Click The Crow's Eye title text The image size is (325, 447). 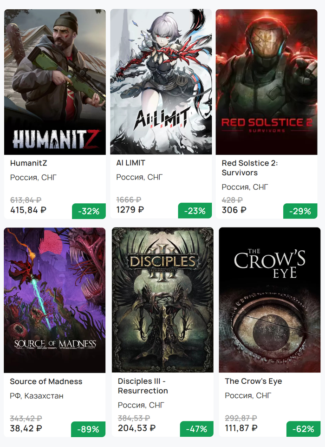tap(253, 381)
